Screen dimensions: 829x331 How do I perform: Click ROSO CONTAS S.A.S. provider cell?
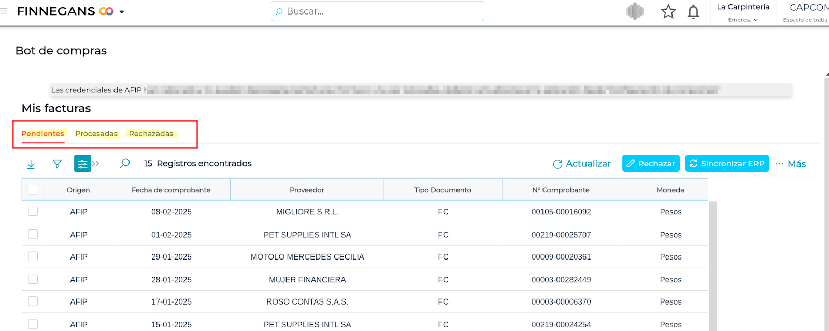pyautogui.click(x=307, y=301)
